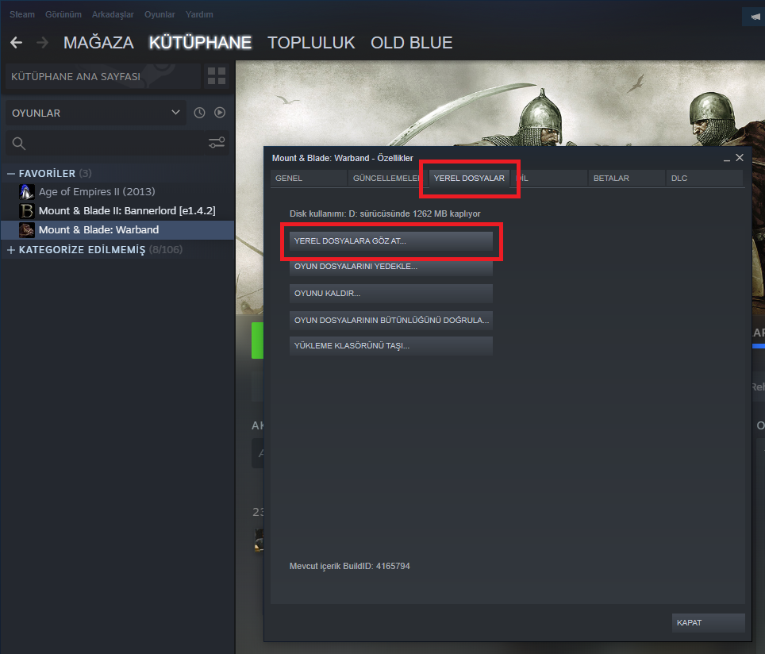Go to TOPLULUK section
Screen dimensions: 765x654
tap(311, 42)
